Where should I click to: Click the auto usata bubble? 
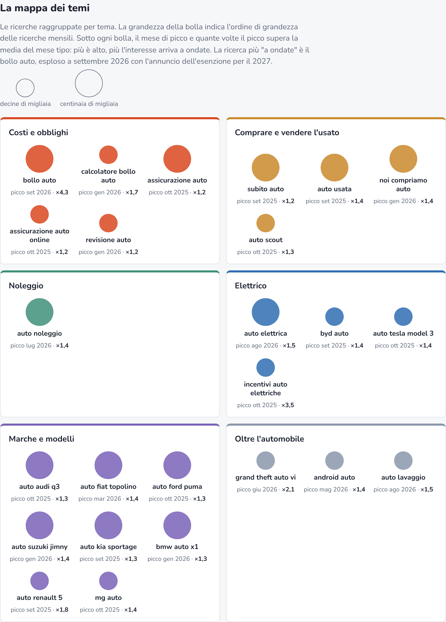[x=334, y=168]
